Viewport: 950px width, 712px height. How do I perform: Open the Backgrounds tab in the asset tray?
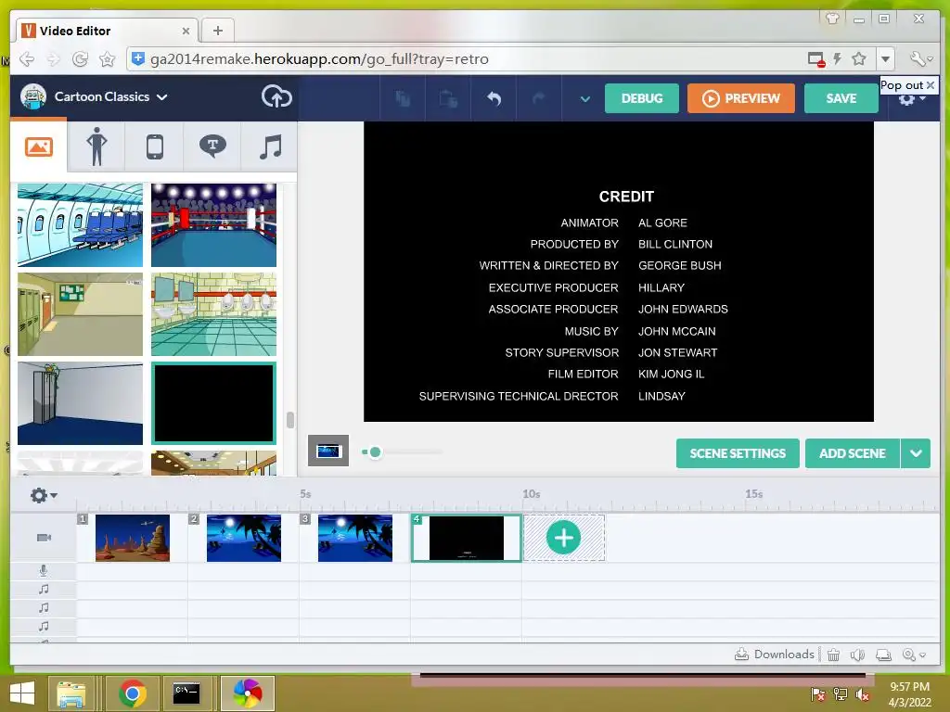pos(39,146)
